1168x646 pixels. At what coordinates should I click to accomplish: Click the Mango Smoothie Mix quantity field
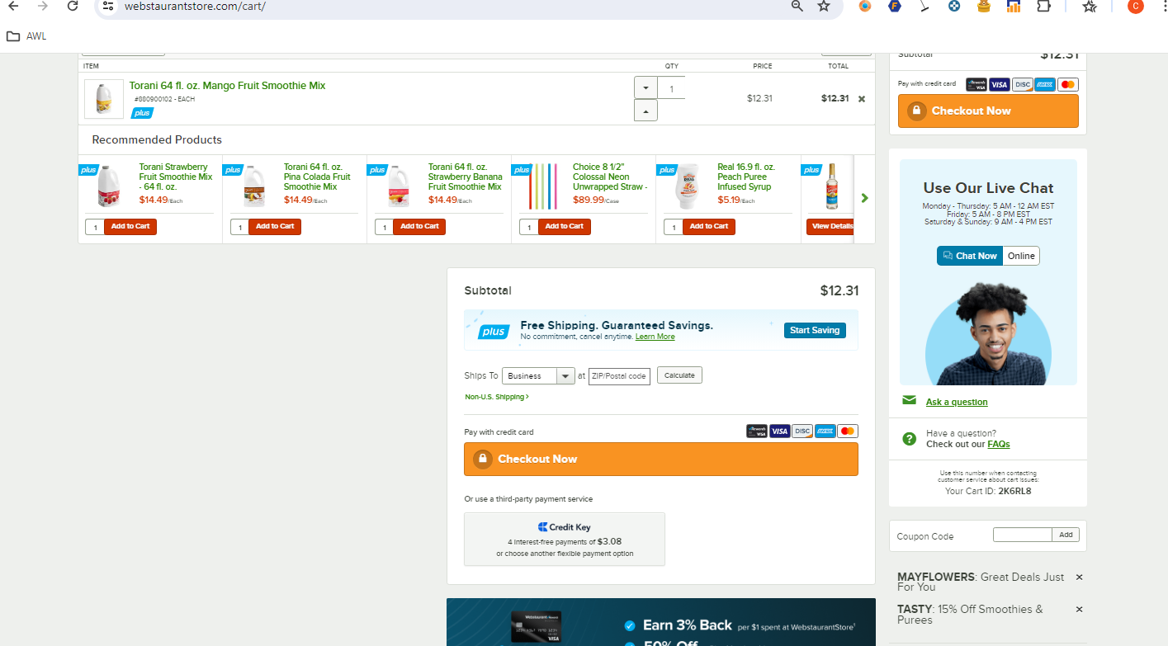[x=671, y=88]
